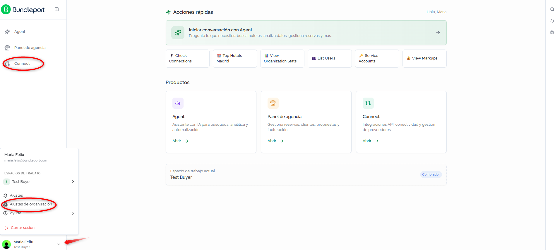
Task: Open View Organization Stats quick action
Action: pos(282,58)
